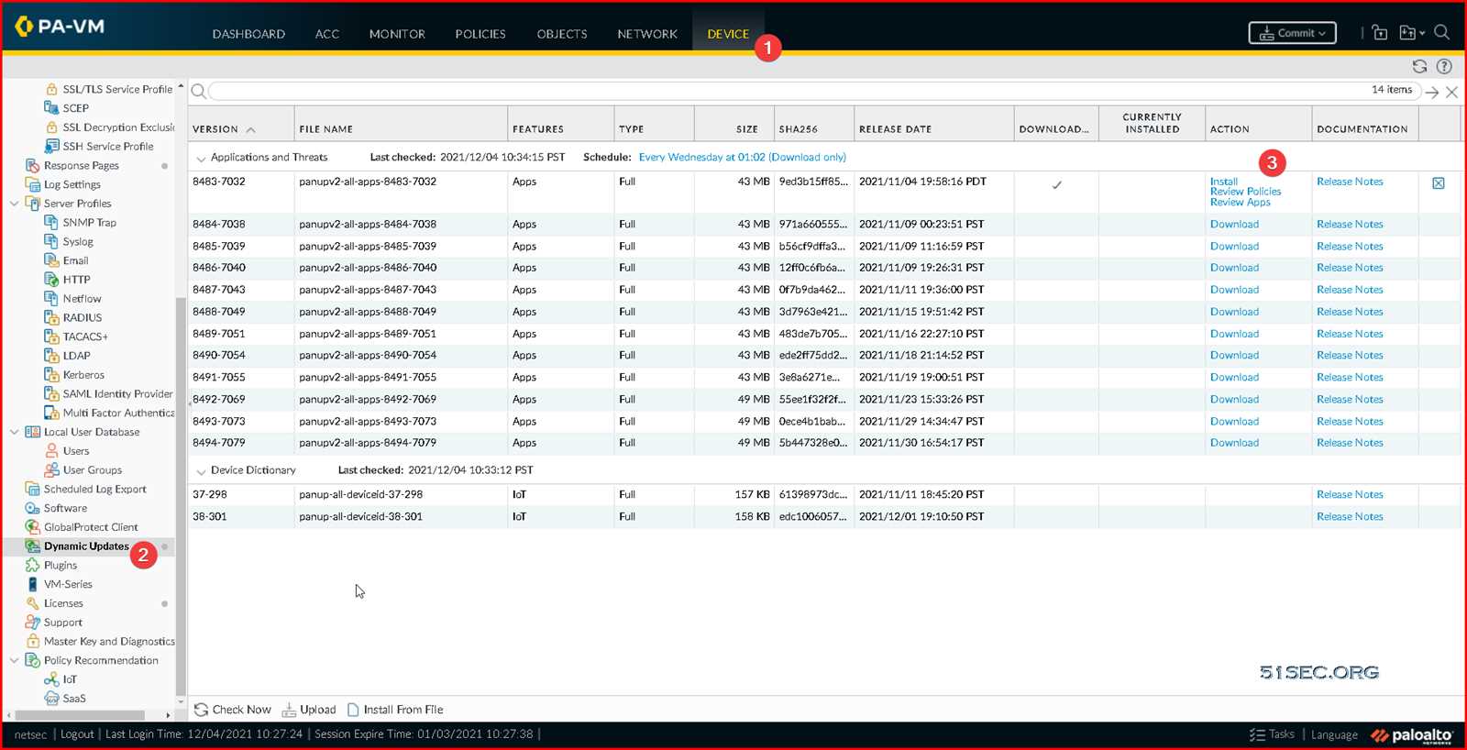Delete the 8483-7032 content file
This screenshot has width=1467, height=750.
tap(1439, 183)
